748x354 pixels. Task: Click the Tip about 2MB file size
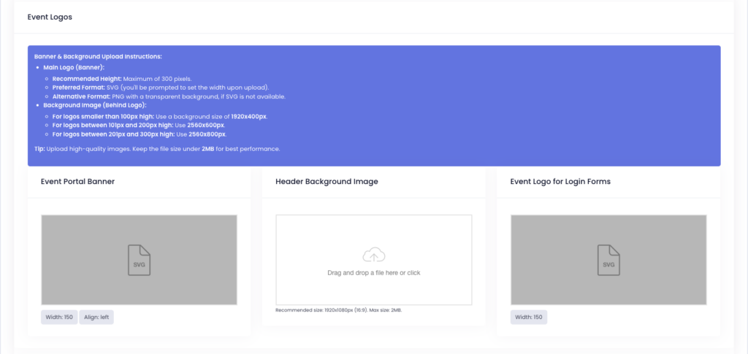(x=157, y=149)
